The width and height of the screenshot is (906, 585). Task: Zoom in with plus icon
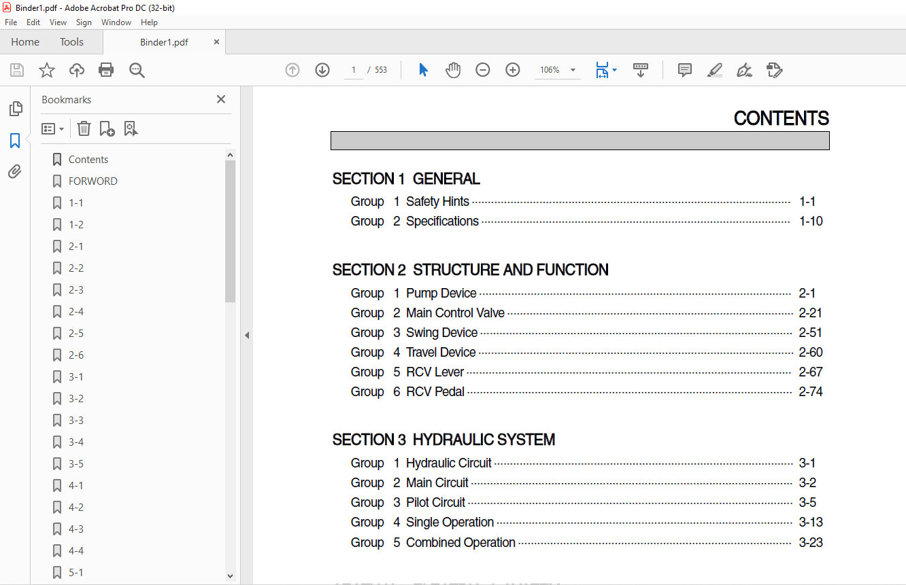pyautogui.click(x=513, y=70)
